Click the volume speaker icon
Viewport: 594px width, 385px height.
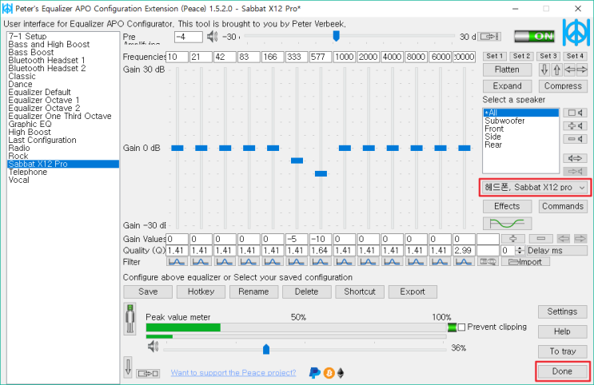[x=153, y=347]
